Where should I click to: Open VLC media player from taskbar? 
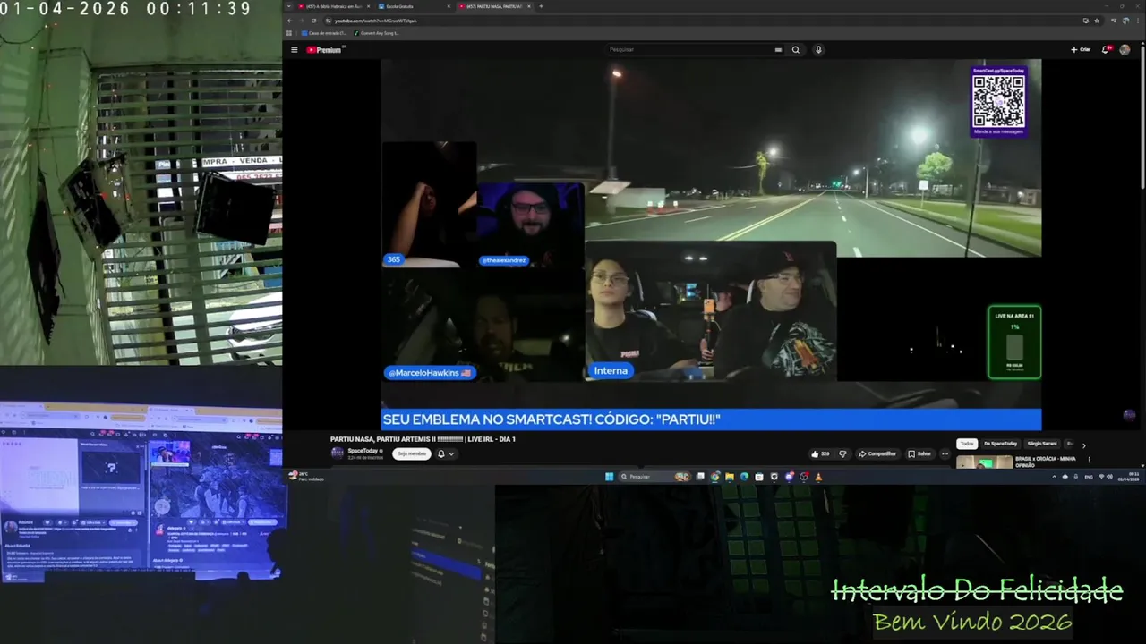tap(818, 477)
